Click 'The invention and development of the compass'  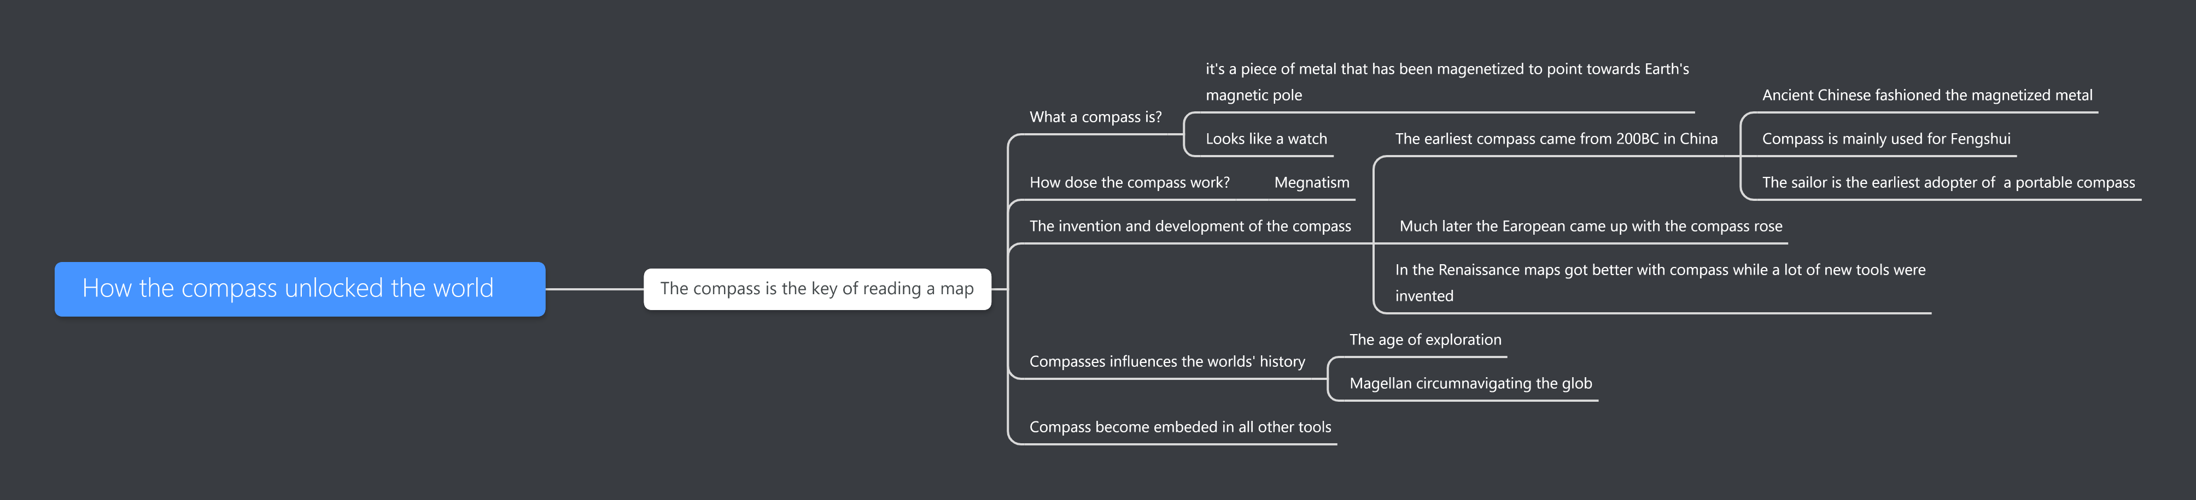1189,226
